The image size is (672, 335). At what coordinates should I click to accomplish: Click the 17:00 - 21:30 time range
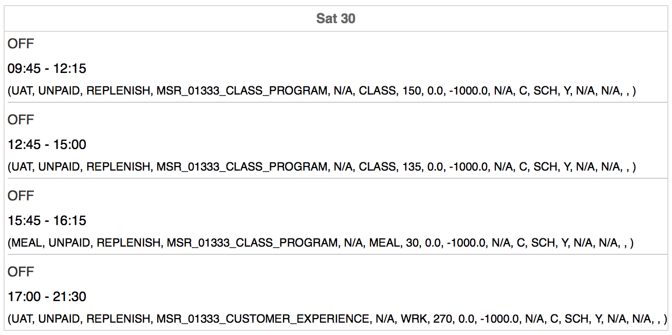point(47,297)
